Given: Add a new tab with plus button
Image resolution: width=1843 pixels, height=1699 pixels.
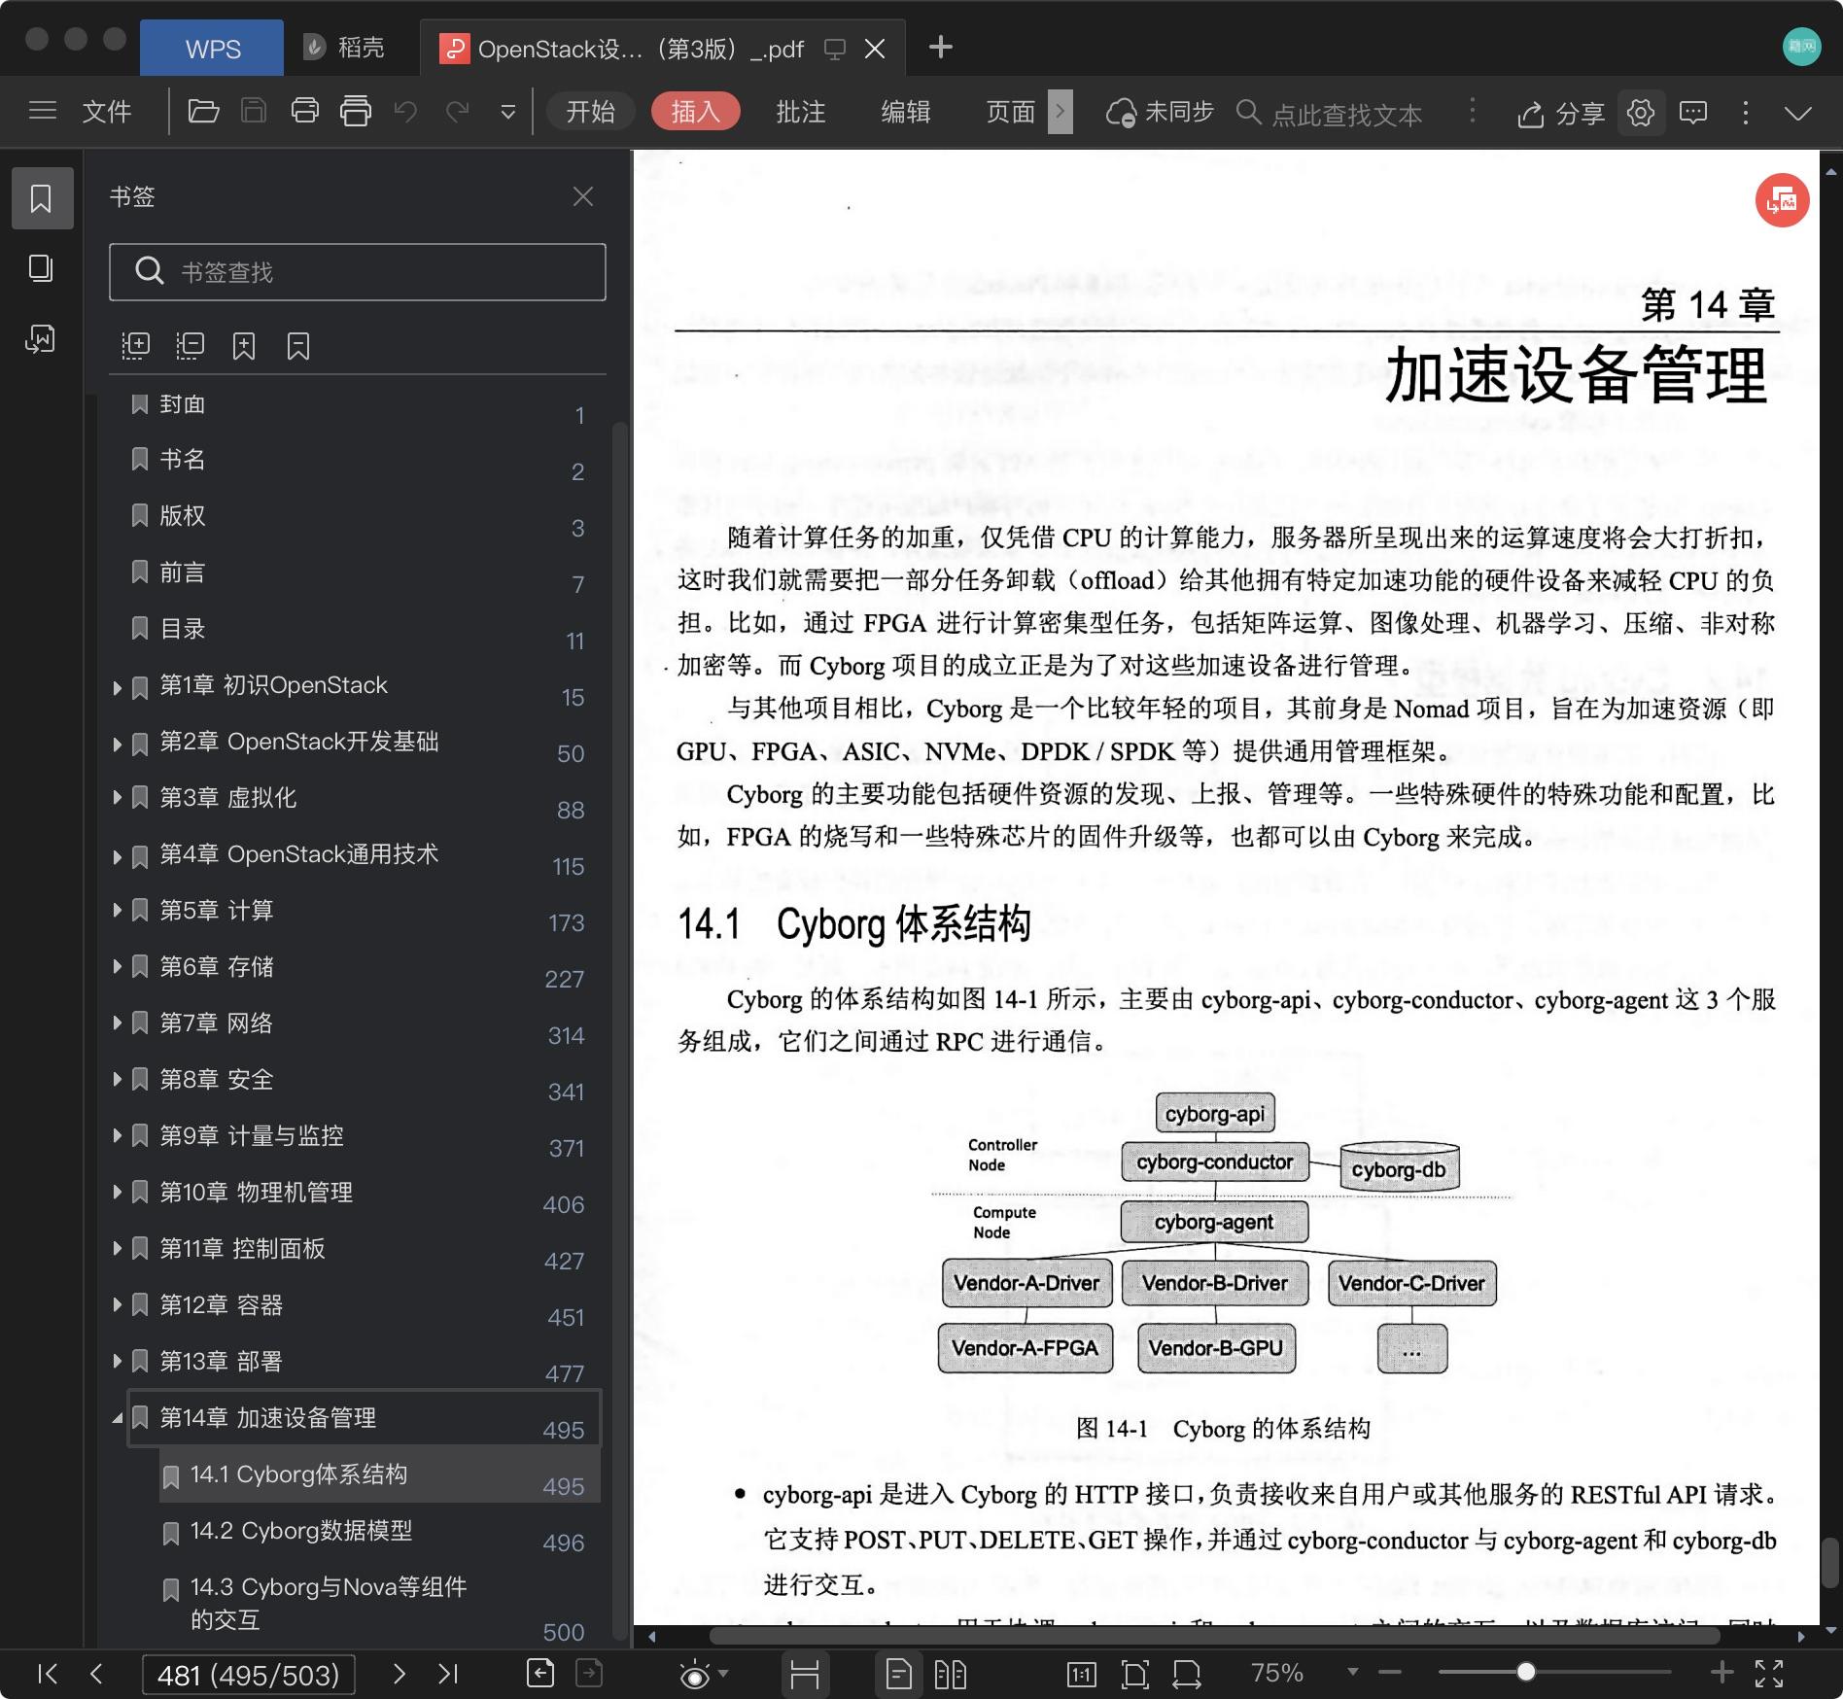Looking at the screenshot, I should [941, 47].
